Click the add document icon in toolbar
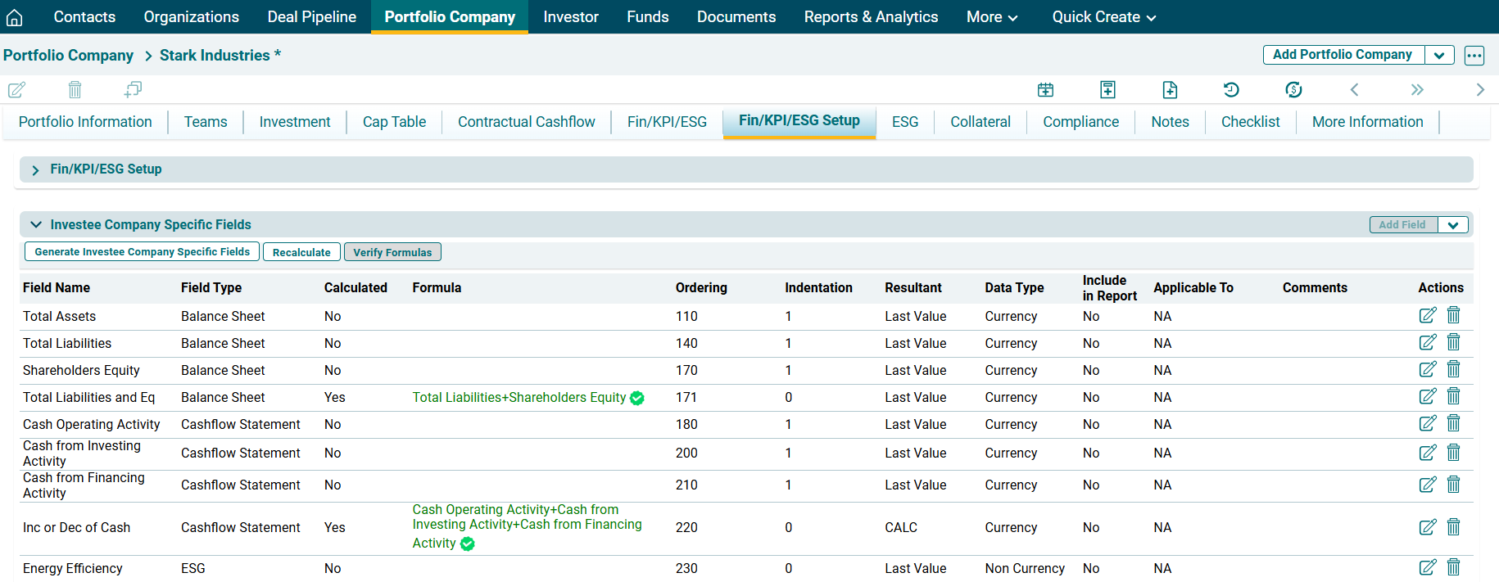1499x582 pixels. coord(1170,90)
